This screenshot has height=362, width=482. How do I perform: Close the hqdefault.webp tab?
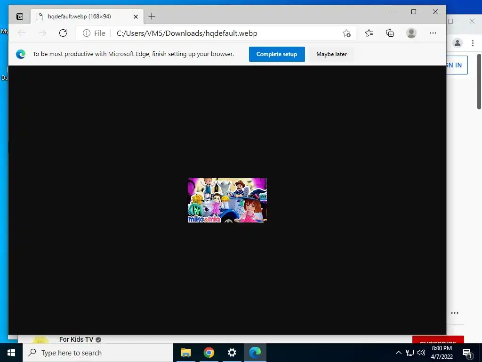pyautogui.click(x=136, y=16)
